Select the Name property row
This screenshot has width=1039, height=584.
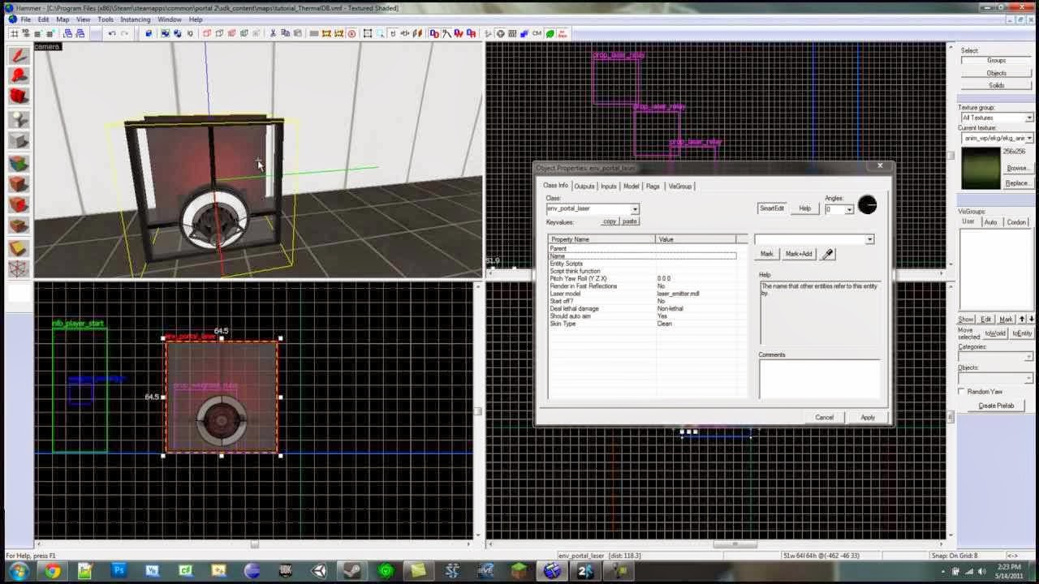[x=642, y=256]
